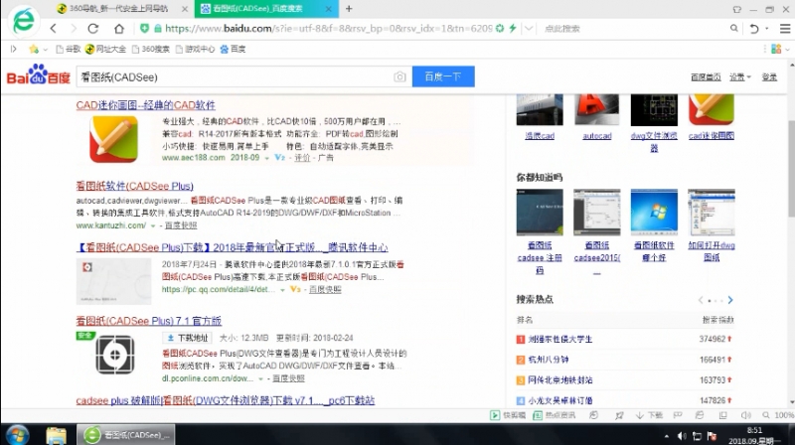Click the 登录 login link
795x445 pixels.
coord(769,77)
